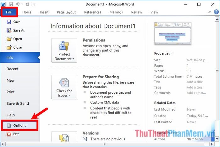Click the Word application icon in title bar
The image size is (220, 147).
3,4
